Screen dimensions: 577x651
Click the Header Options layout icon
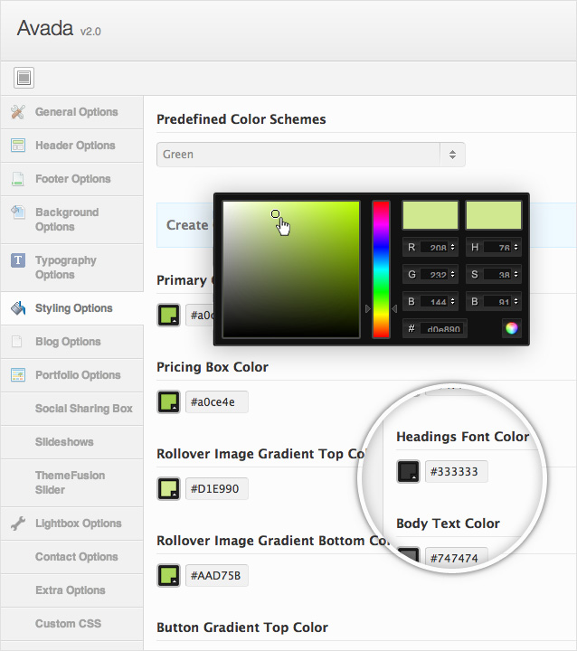point(18,146)
